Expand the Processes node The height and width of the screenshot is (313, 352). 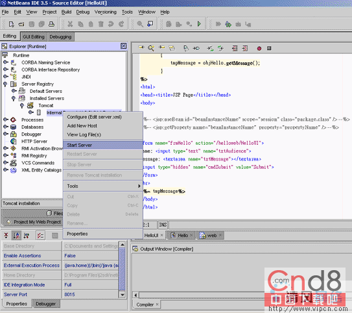6,119
